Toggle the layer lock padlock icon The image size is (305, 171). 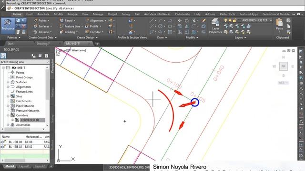click(x=234, y=20)
